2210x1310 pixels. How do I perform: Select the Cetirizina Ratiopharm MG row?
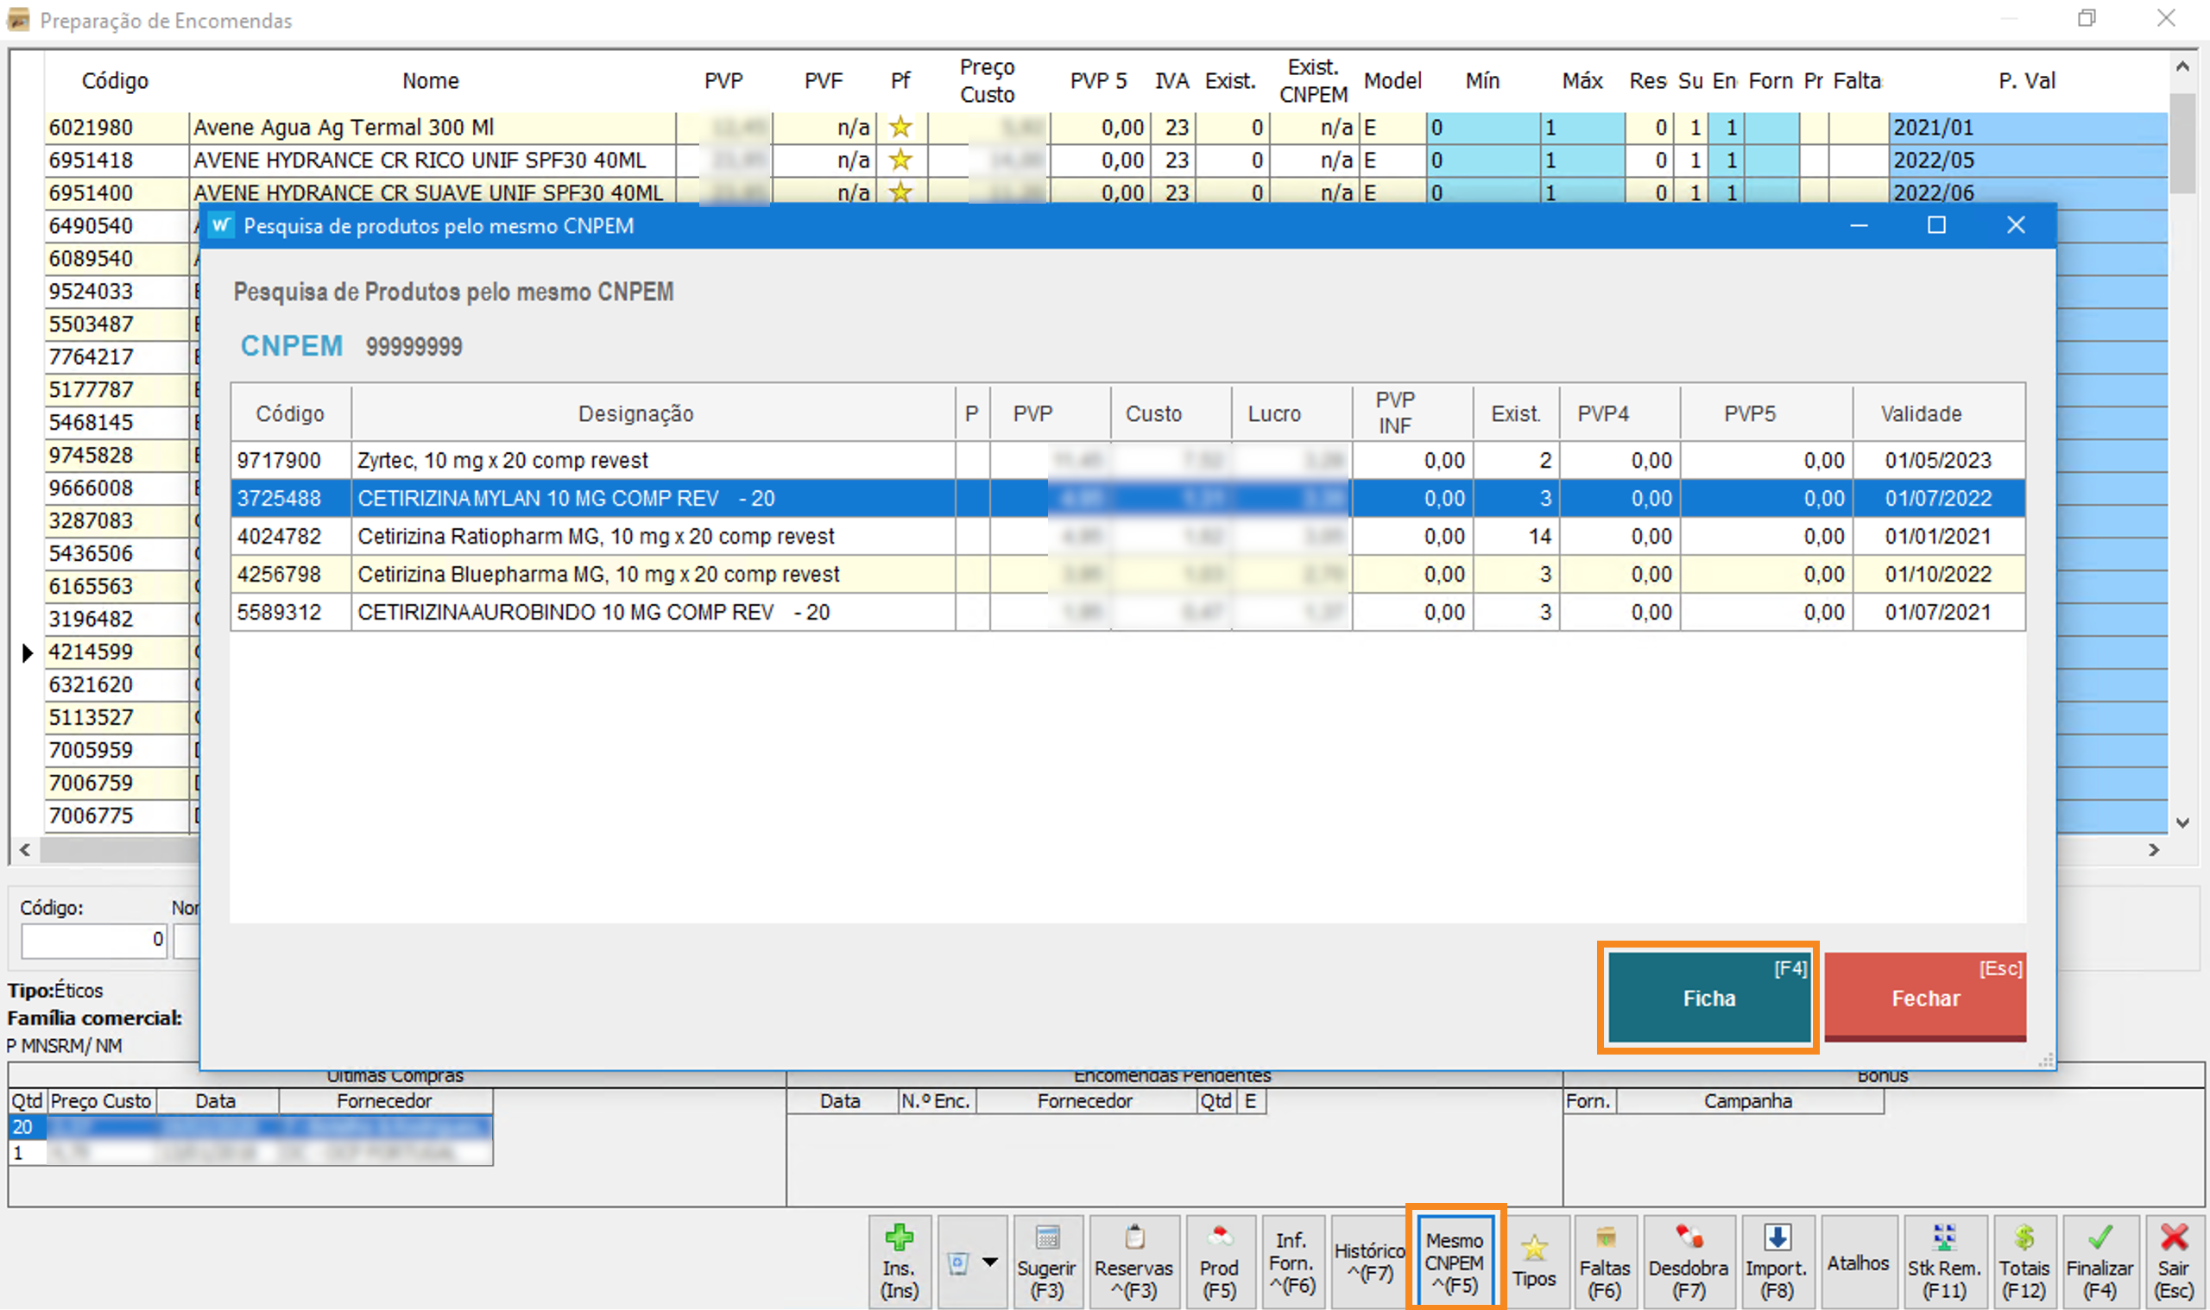tap(596, 536)
